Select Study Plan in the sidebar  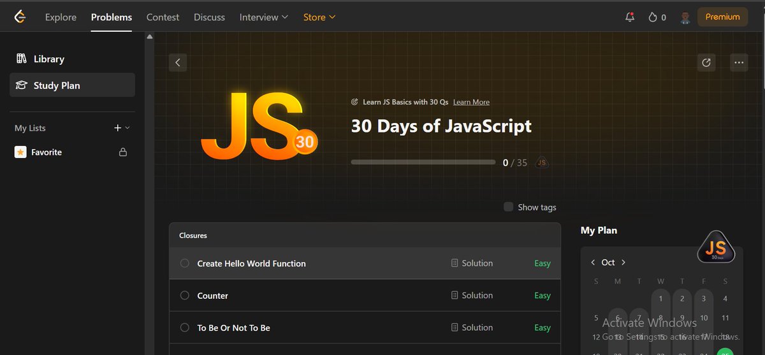72,85
